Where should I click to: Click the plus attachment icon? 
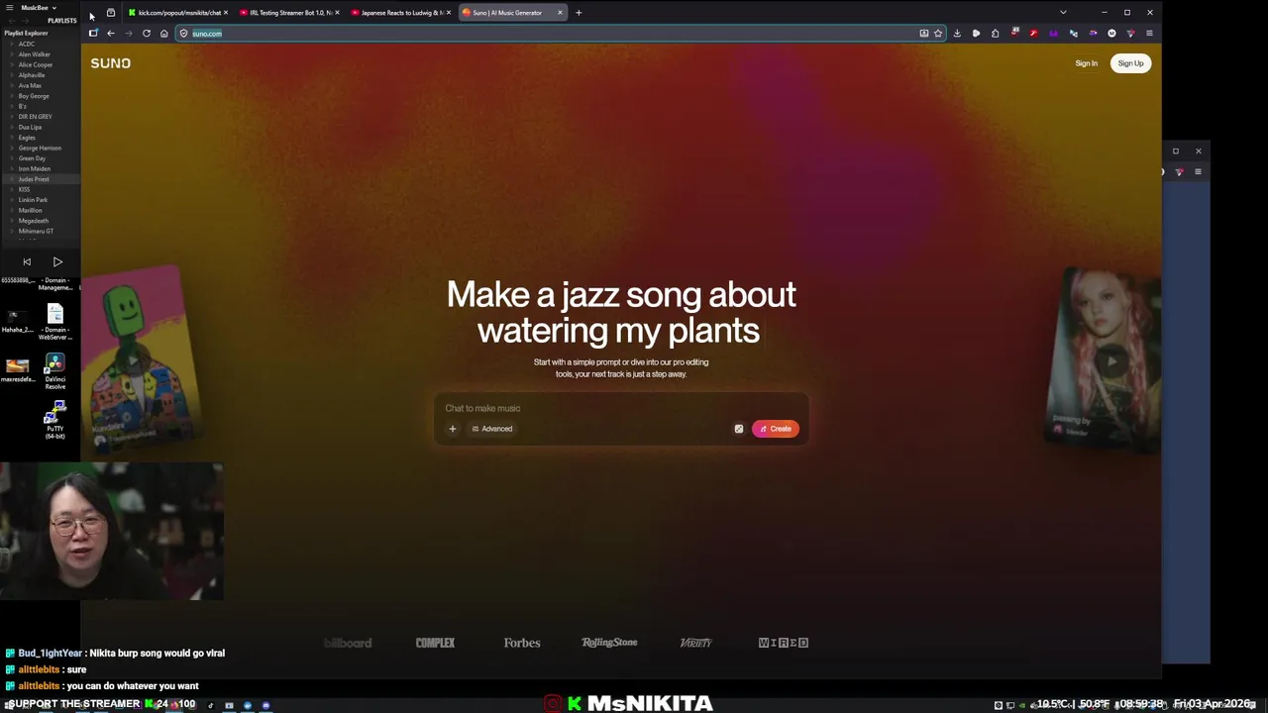[453, 429]
